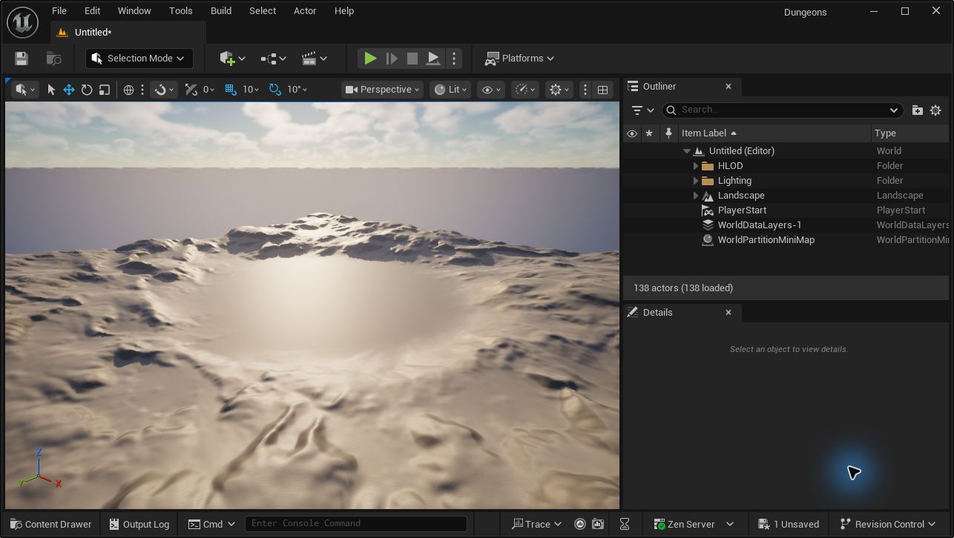Viewport: 954px width, 538px height.
Task: Open the Platforms menu
Action: (520, 59)
